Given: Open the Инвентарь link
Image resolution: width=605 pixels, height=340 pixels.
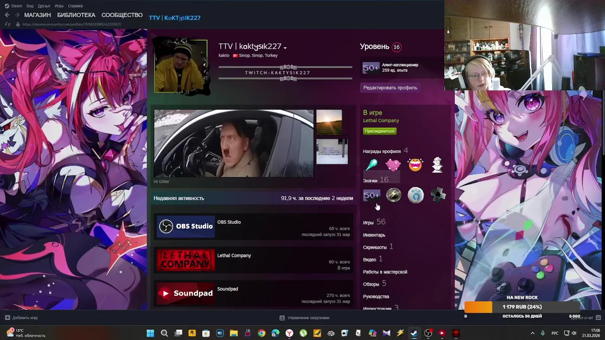Looking at the screenshot, I should pos(374,235).
